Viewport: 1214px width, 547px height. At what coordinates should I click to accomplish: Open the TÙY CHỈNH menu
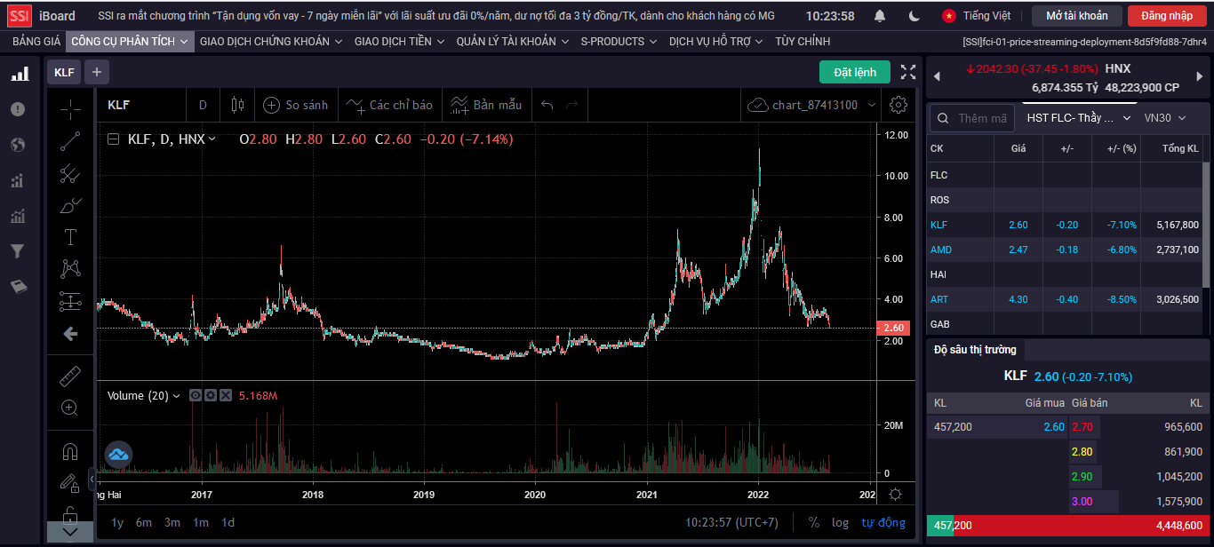click(x=803, y=42)
